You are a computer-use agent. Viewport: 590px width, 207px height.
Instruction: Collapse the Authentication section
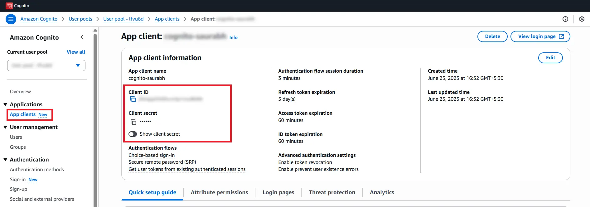[5, 160]
